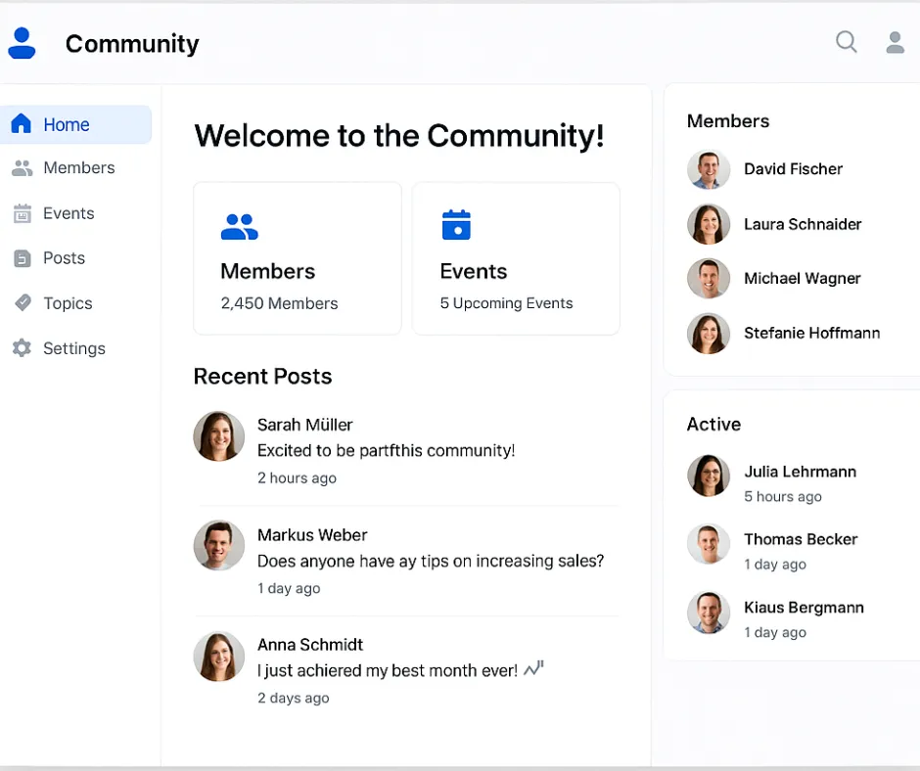Click Kiaus Bergmann's avatar in Active panel
Viewport: 920px width, 771px height.
(709, 612)
